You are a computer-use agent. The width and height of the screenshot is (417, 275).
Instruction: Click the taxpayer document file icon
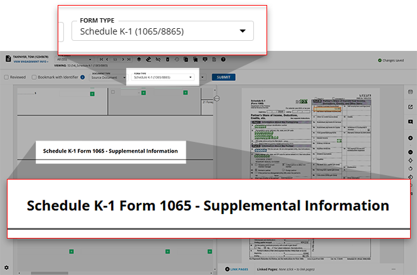[x=8, y=58]
